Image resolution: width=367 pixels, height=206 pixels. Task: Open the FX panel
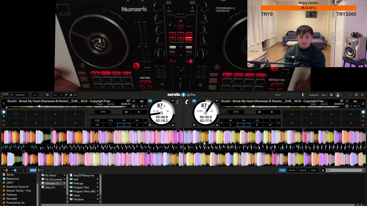pyautogui.click(x=61, y=95)
